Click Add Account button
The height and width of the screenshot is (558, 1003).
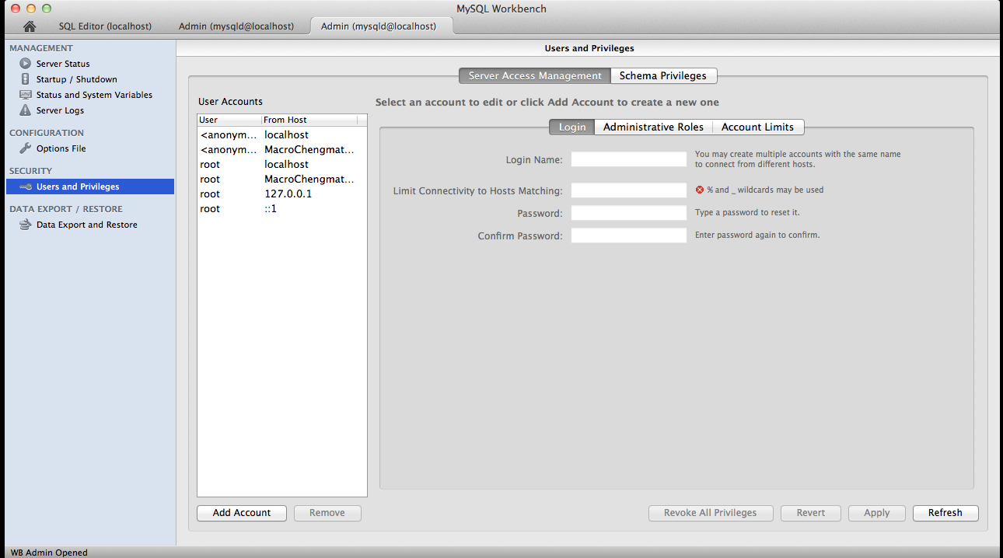242,513
